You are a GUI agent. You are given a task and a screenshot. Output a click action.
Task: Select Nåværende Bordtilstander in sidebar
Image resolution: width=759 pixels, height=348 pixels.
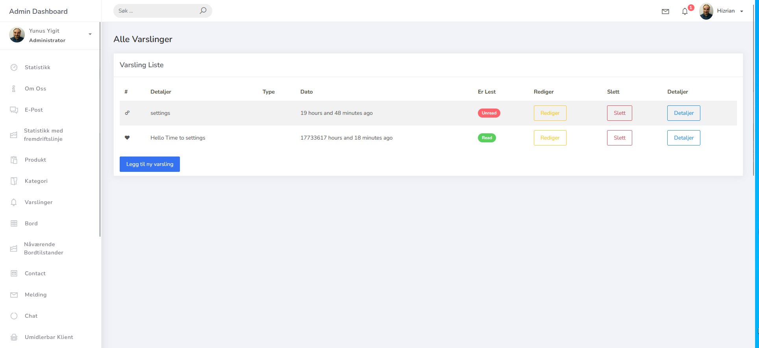coord(43,248)
